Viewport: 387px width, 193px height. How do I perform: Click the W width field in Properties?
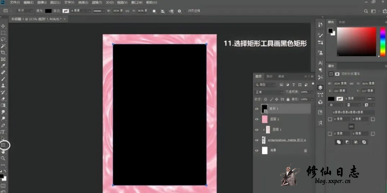click(x=339, y=83)
